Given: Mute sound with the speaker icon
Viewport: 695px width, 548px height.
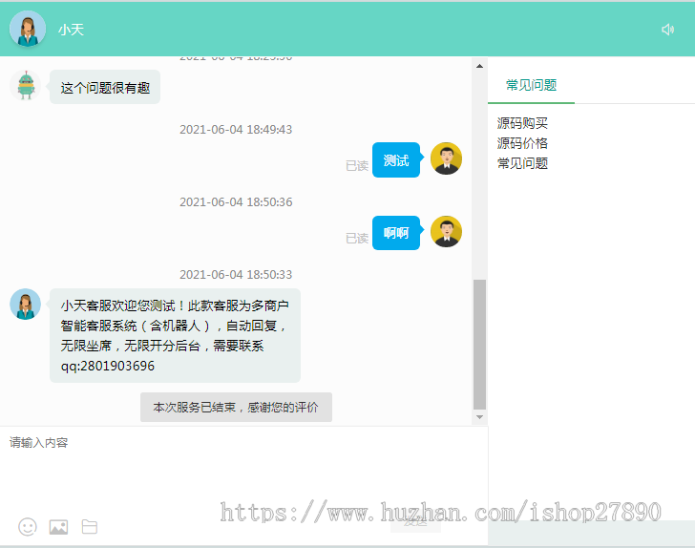Looking at the screenshot, I should tap(668, 30).
